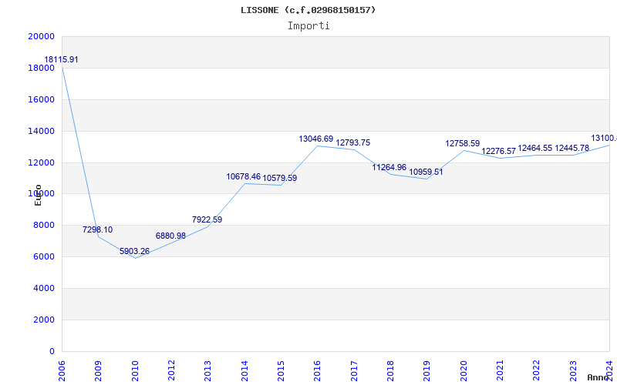Select data label 12464.55

click(x=535, y=149)
